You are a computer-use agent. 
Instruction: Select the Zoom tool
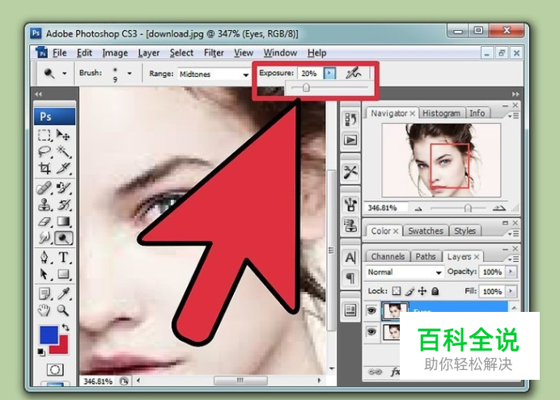pos(64,310)
